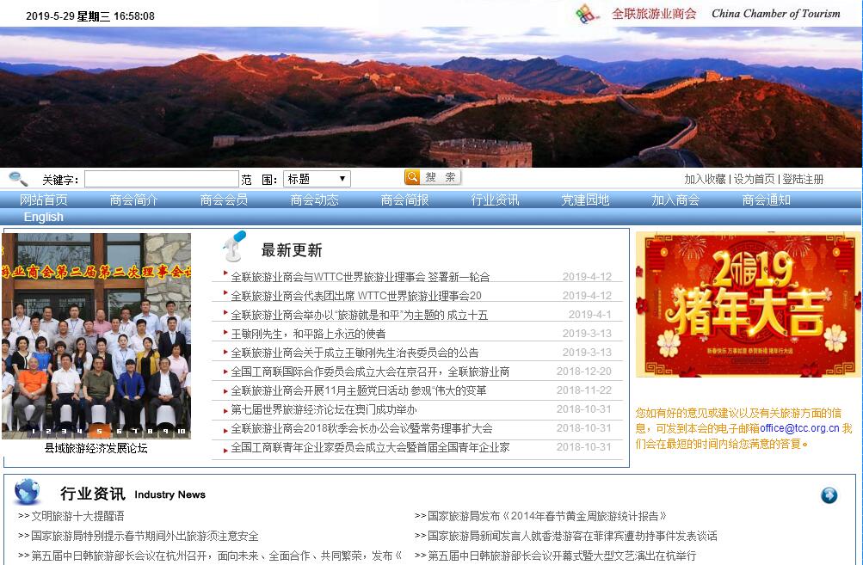Click the magnifying glass search icon
This screenshot has width=863, height=565.
pos(18,179)
